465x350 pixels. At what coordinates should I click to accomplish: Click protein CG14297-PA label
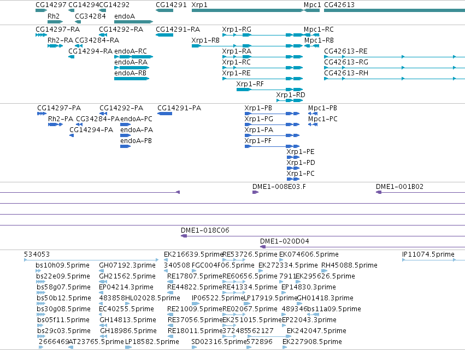[59, 108]
